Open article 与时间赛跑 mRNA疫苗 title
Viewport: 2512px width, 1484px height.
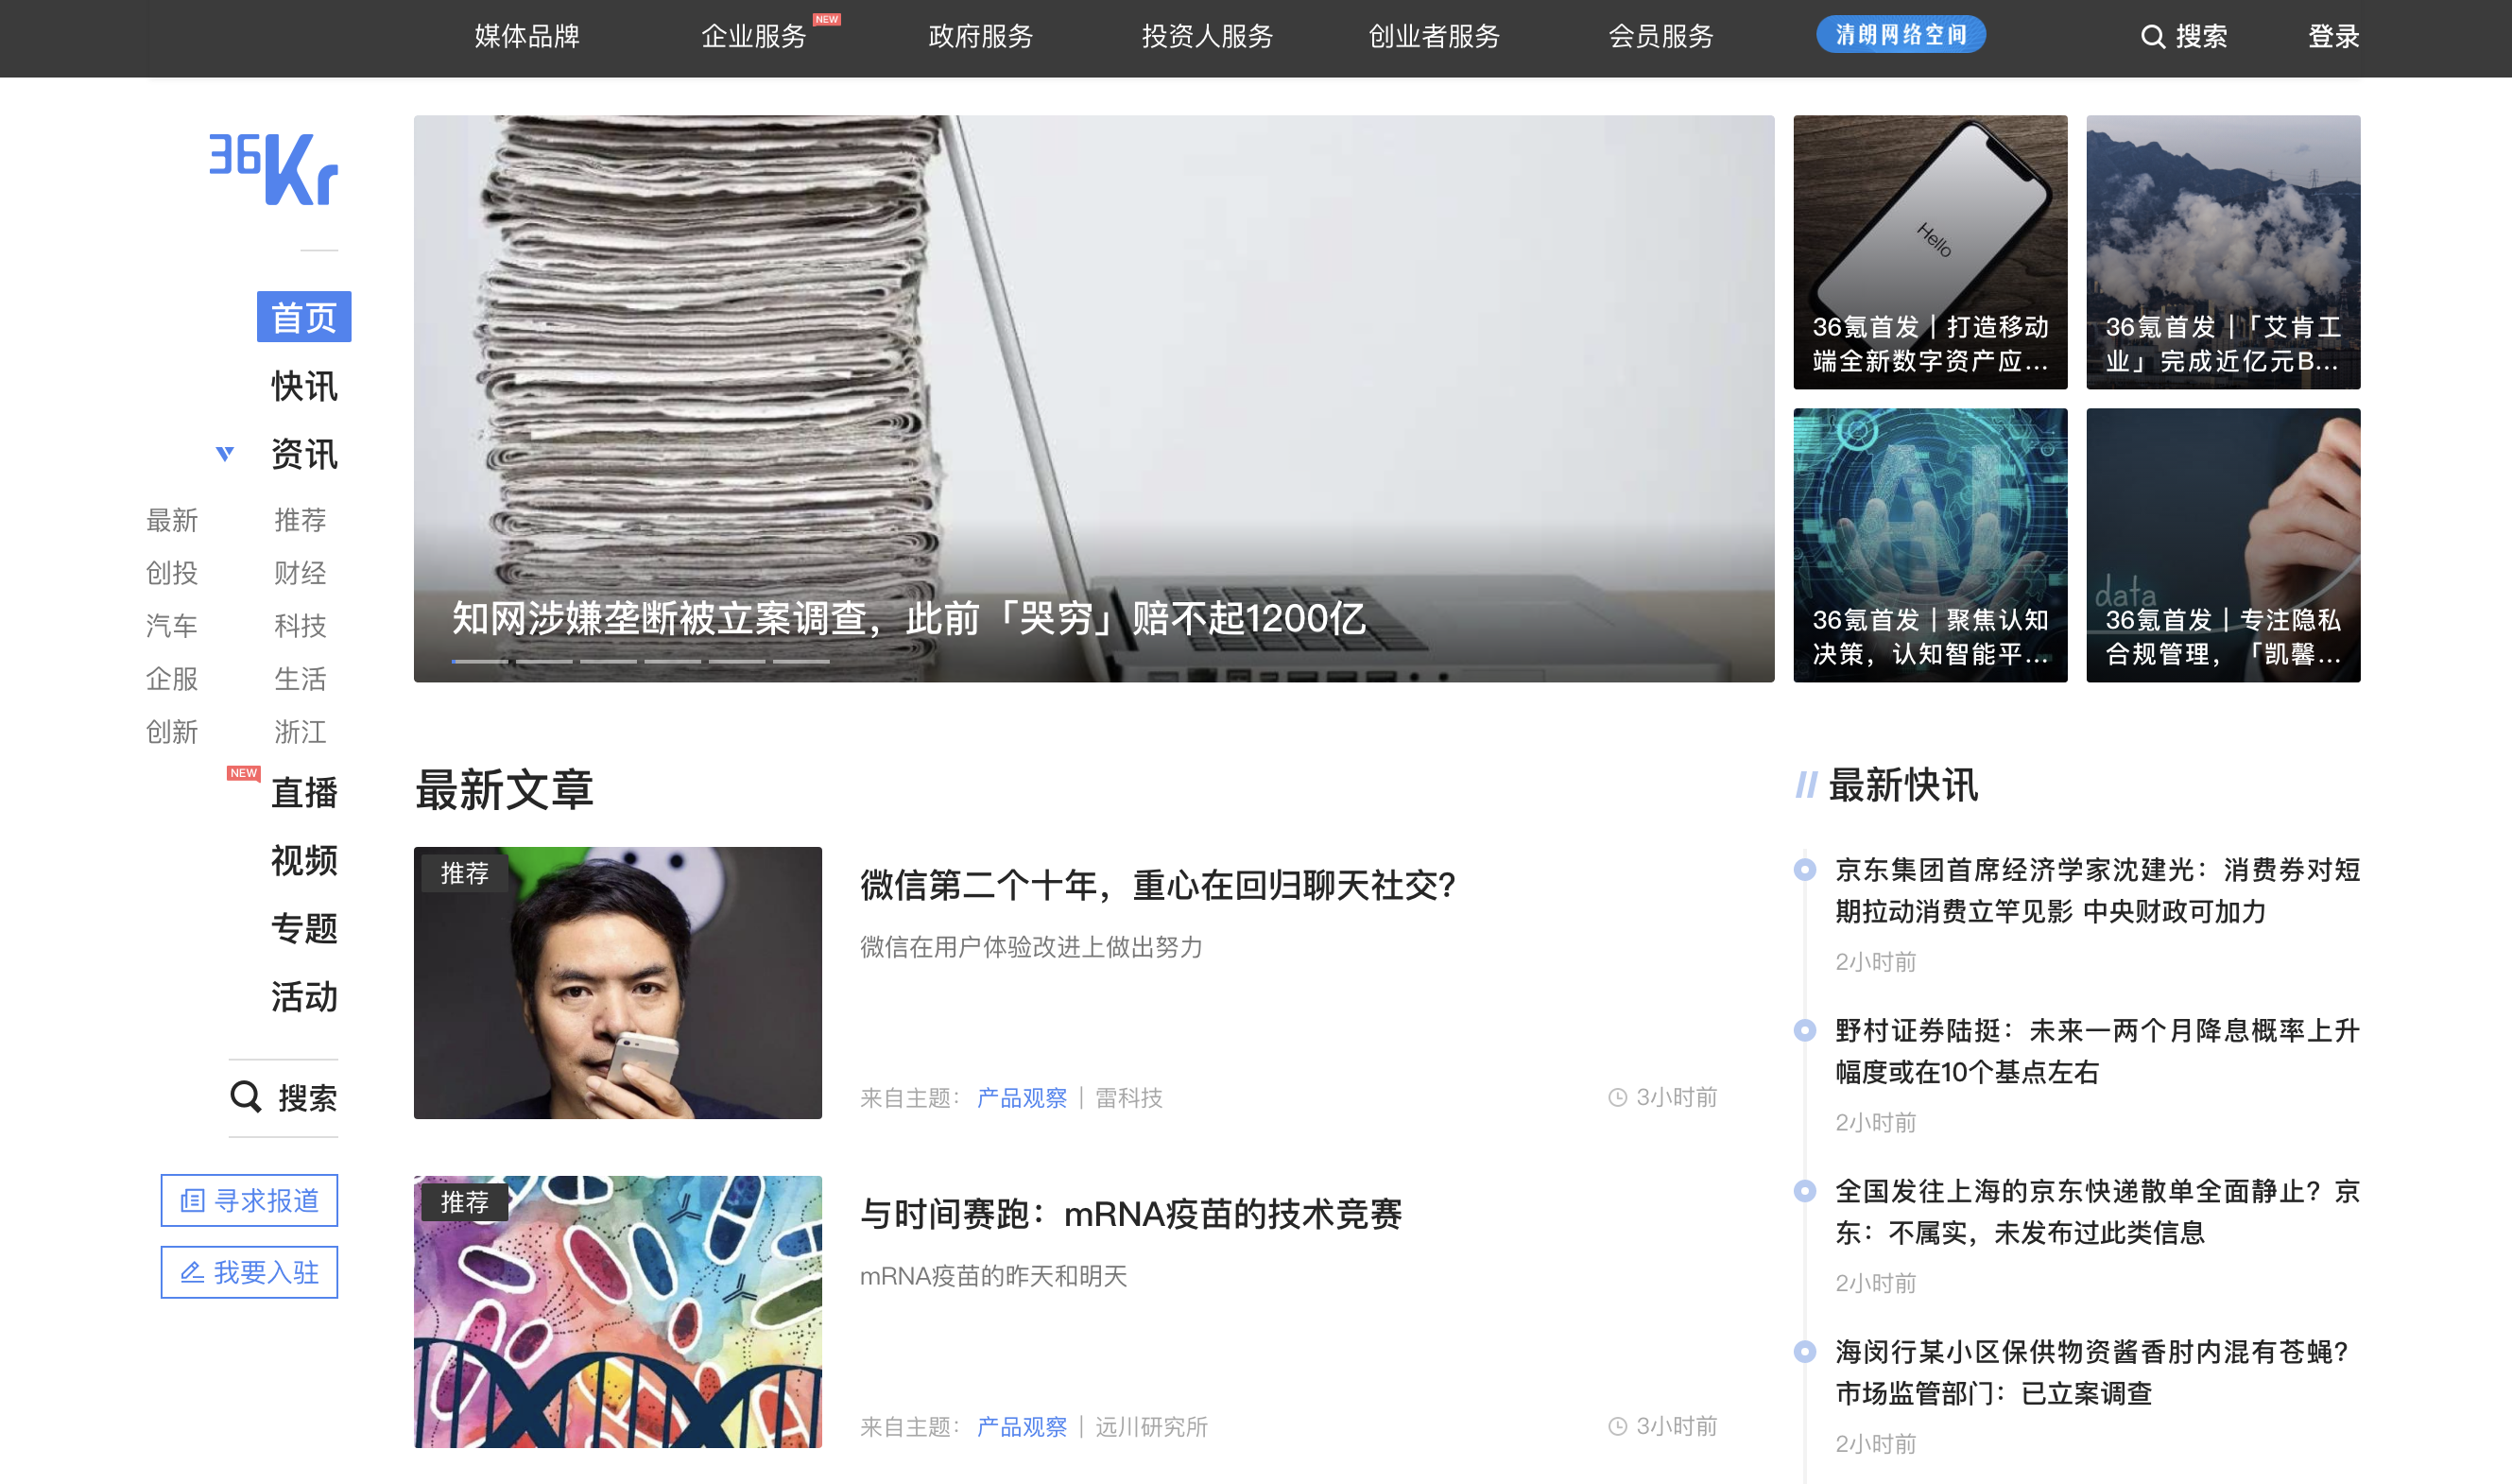pos(1130,1214)
